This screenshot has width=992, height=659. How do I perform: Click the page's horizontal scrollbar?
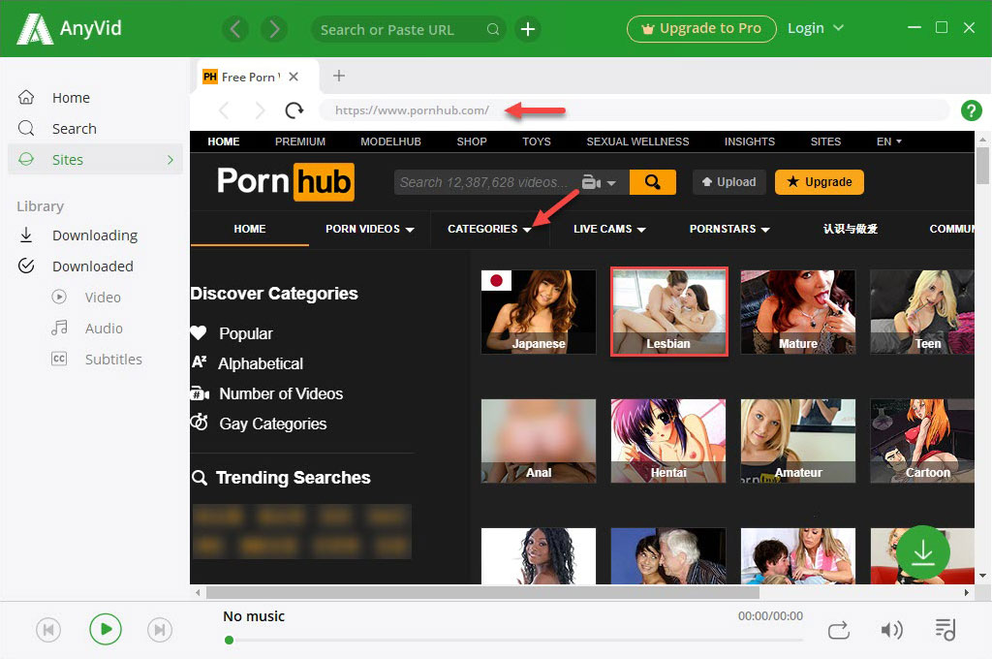click(x=482, y=592)
